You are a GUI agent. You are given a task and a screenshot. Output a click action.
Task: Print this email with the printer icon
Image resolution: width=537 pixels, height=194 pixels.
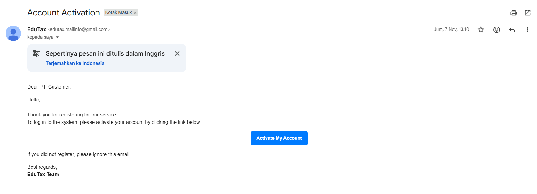pos(514,13)
